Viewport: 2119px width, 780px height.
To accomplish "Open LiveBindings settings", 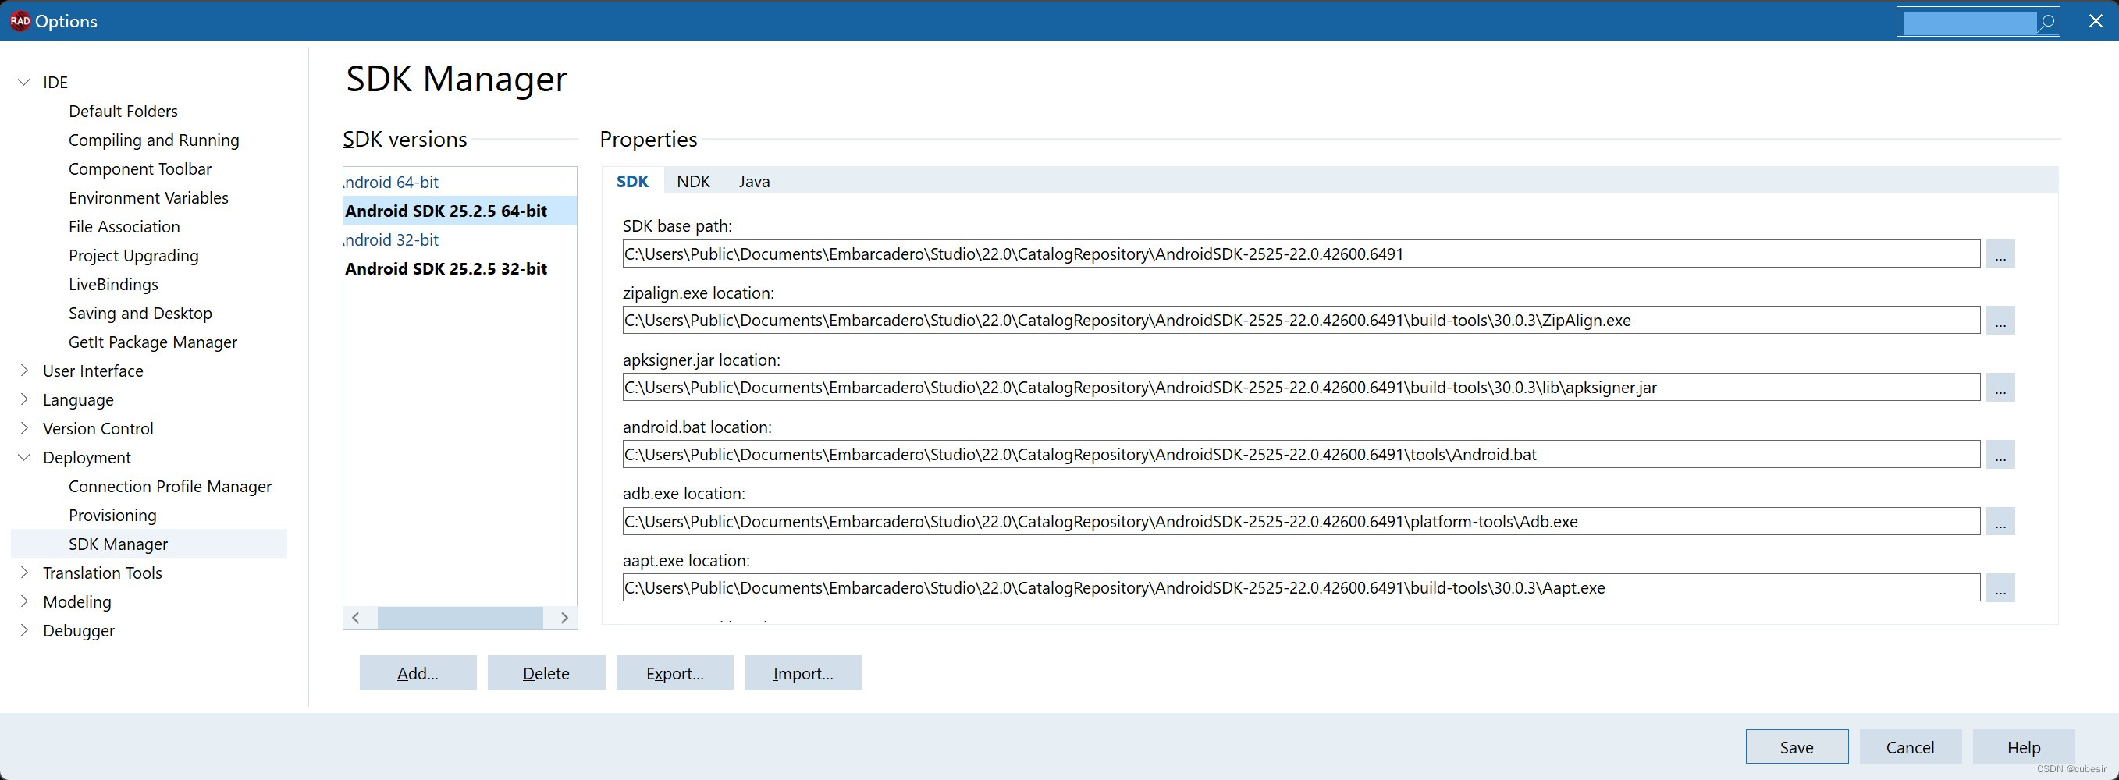I will tap(113, 285).
